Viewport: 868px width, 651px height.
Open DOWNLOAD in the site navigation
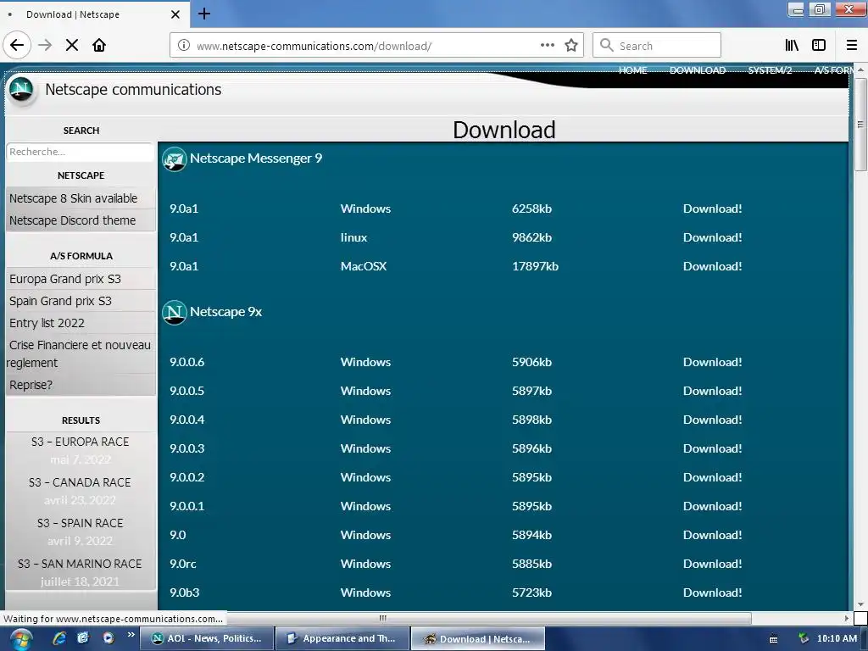[698, 70]
